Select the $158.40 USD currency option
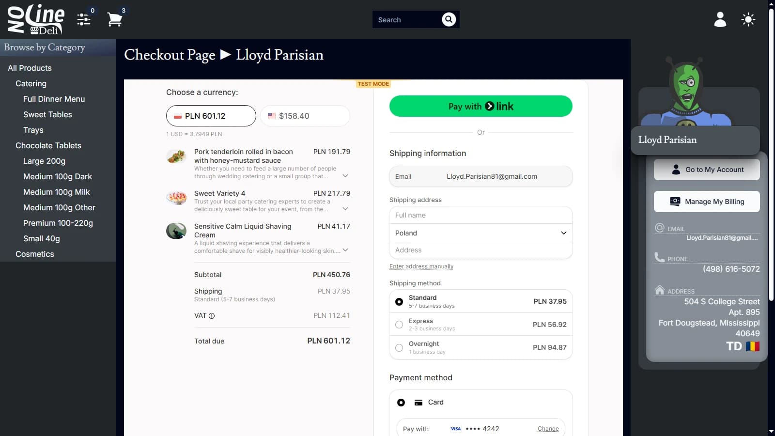 click(x=305, y=116)
